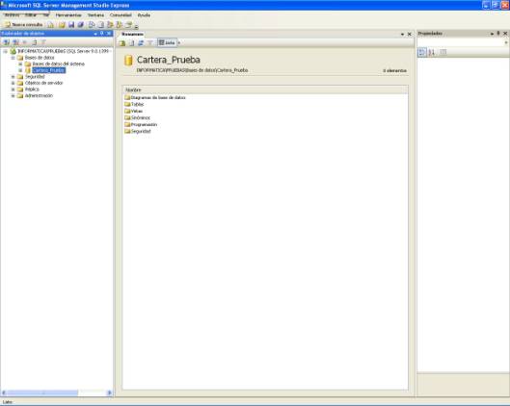Expand the Seguridad node in Object Explorer
The width and height of the screenshot is (510, 406).
point(13,77)
